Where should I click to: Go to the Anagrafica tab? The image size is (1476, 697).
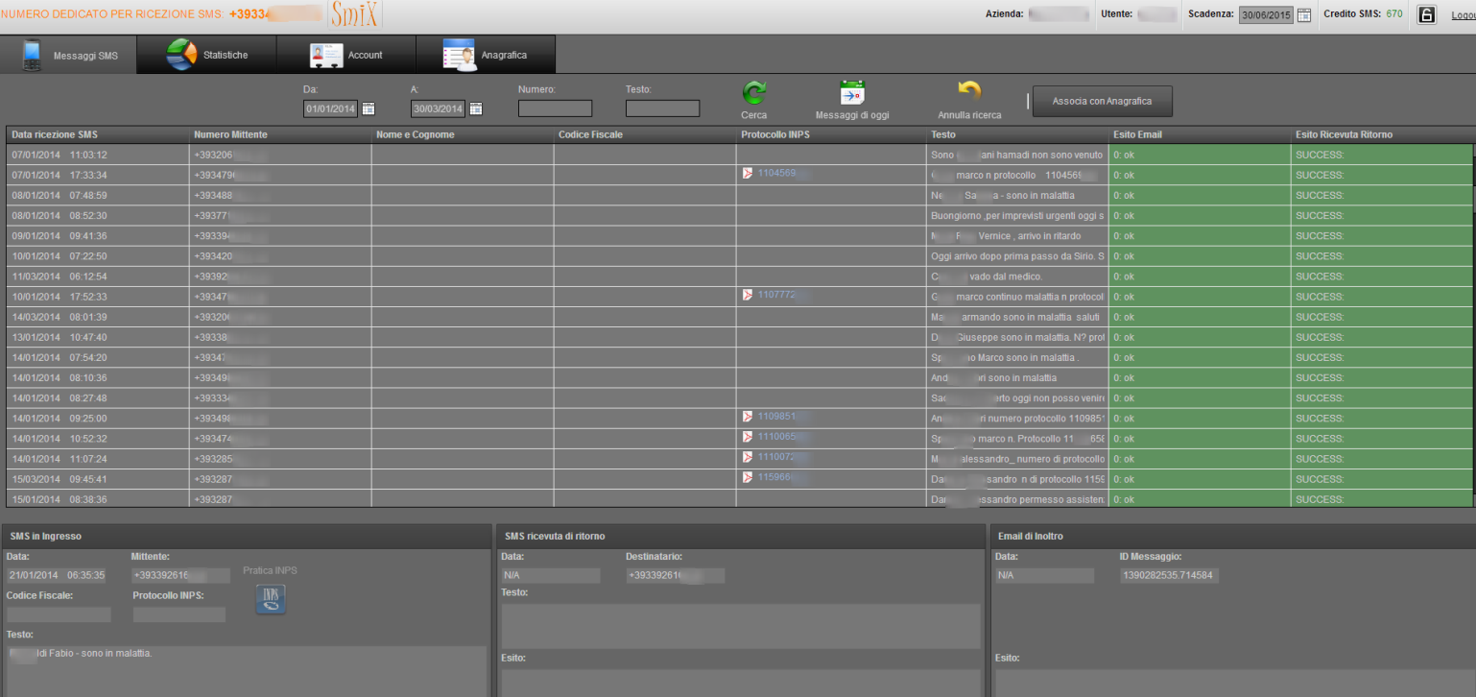click(x=486, y=55)
